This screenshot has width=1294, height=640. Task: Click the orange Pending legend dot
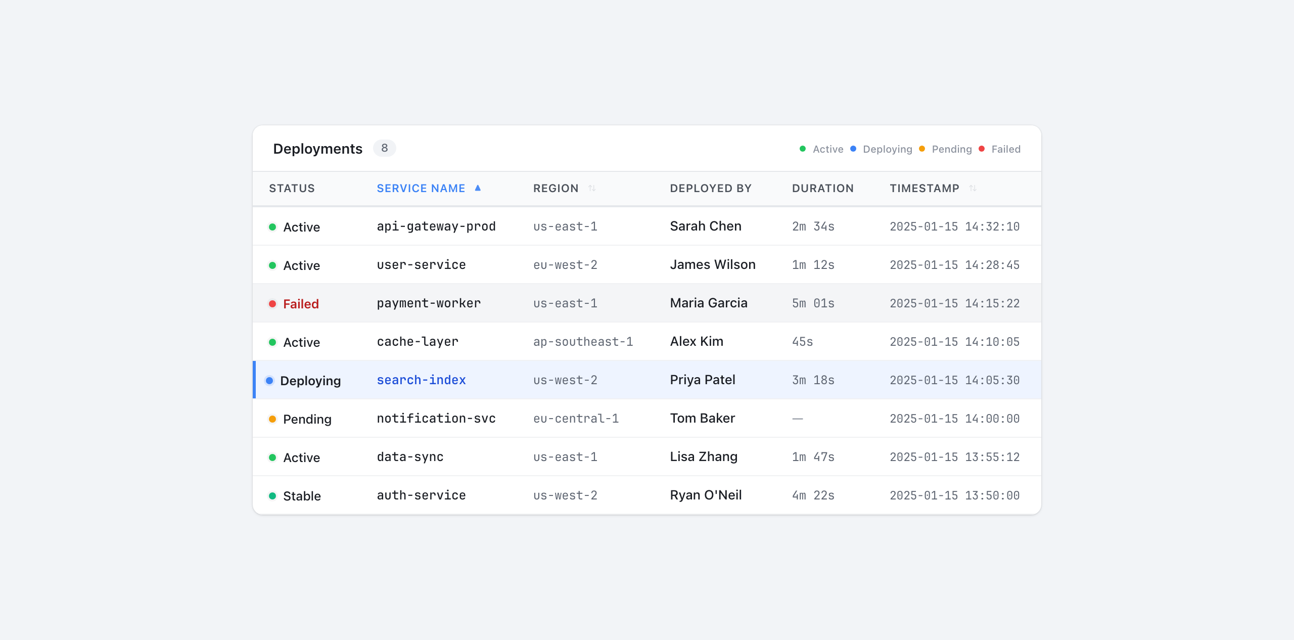point(922,149)
